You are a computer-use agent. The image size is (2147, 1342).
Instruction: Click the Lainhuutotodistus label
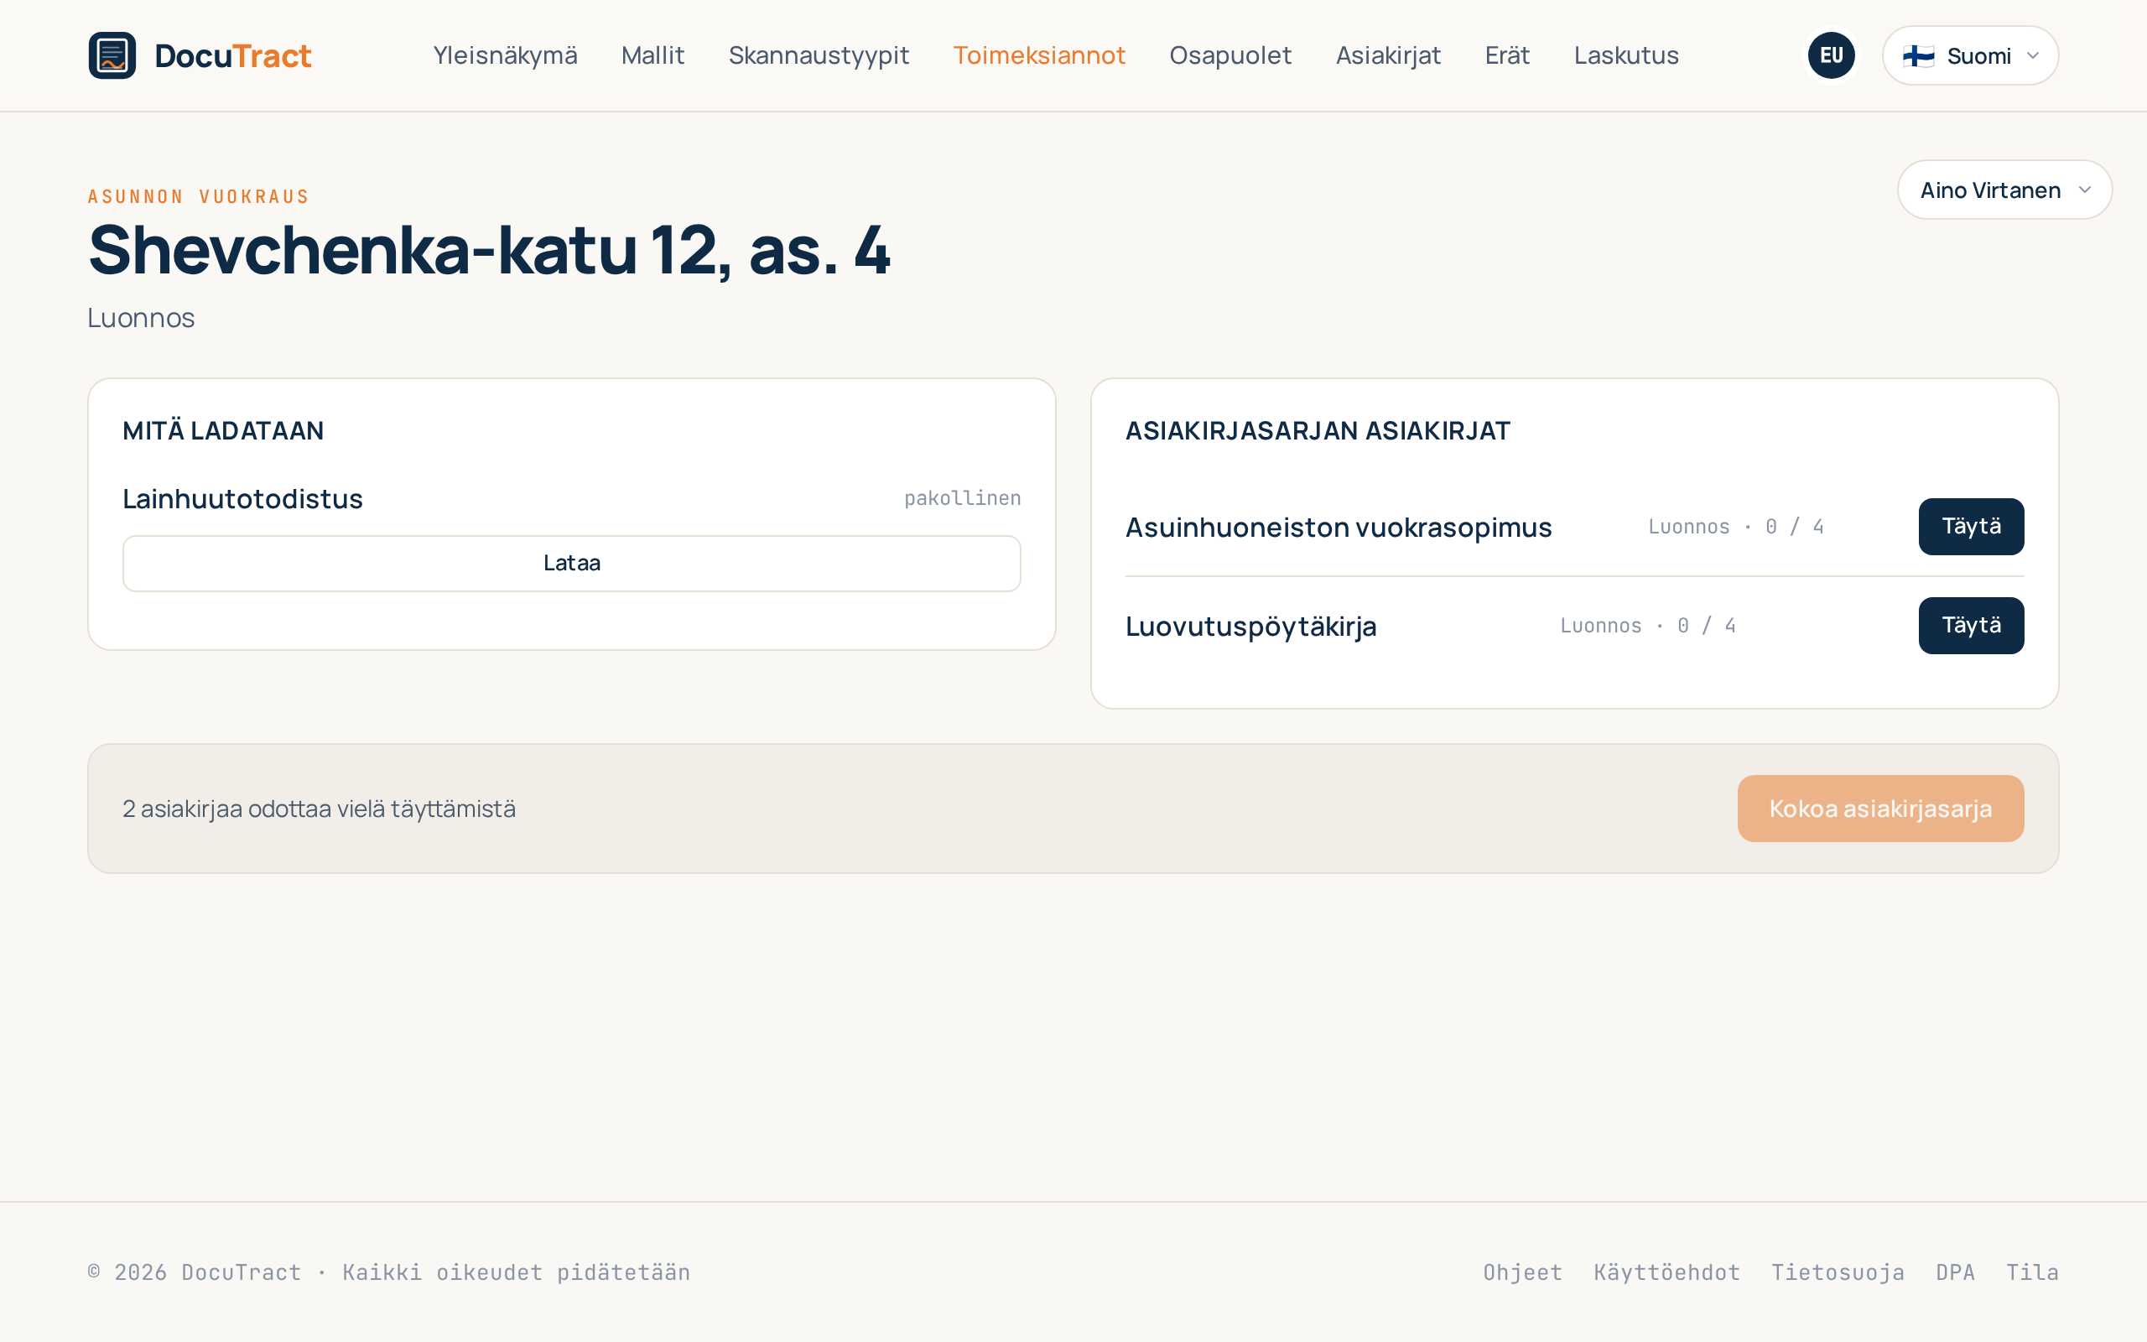pyautogui.click(x=242, y=499)
